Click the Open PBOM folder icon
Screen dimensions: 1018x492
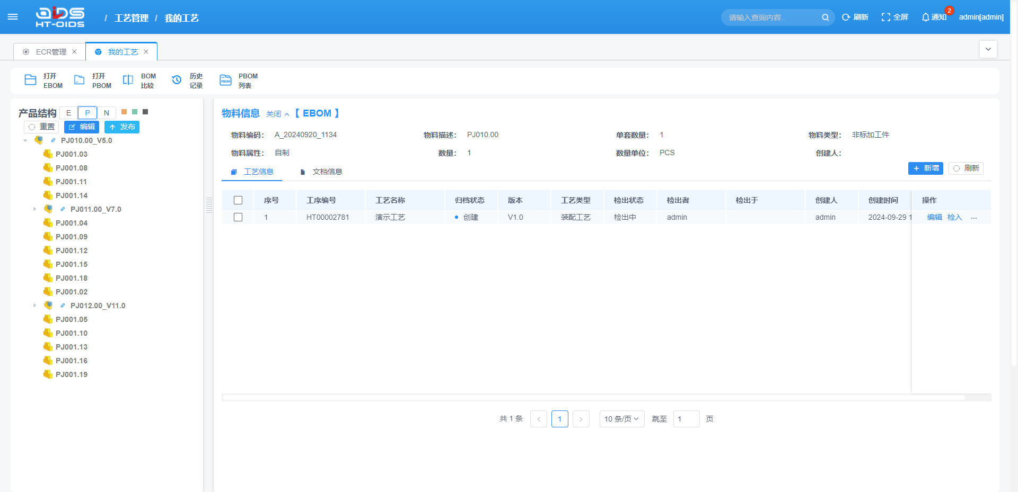[79, 80]
